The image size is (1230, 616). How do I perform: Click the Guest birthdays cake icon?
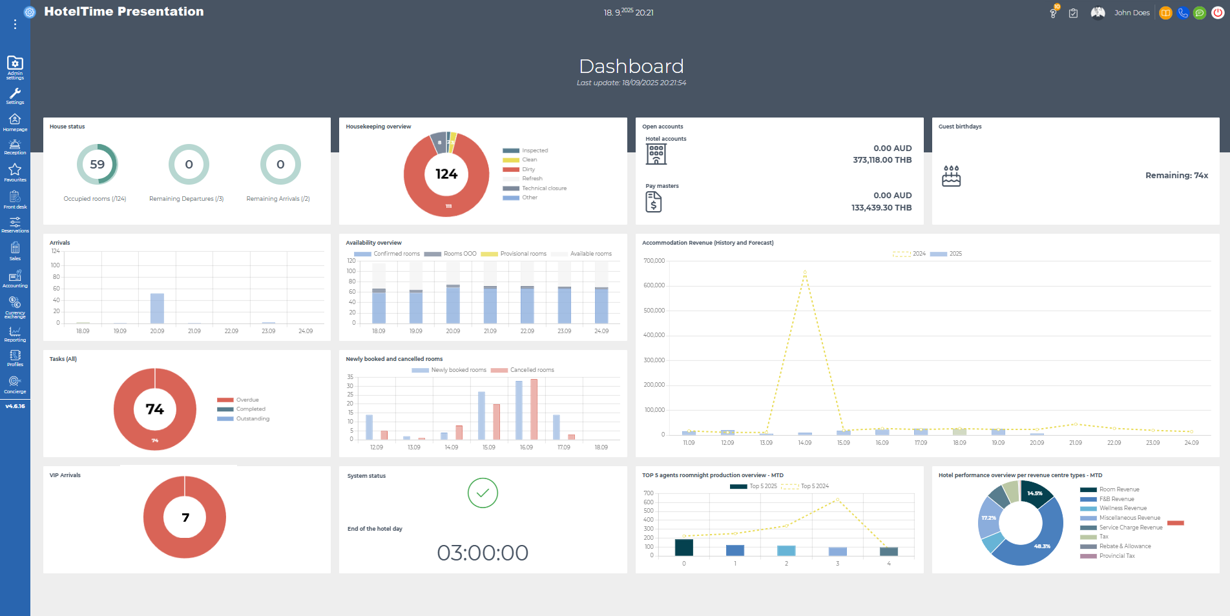(951, 176)
